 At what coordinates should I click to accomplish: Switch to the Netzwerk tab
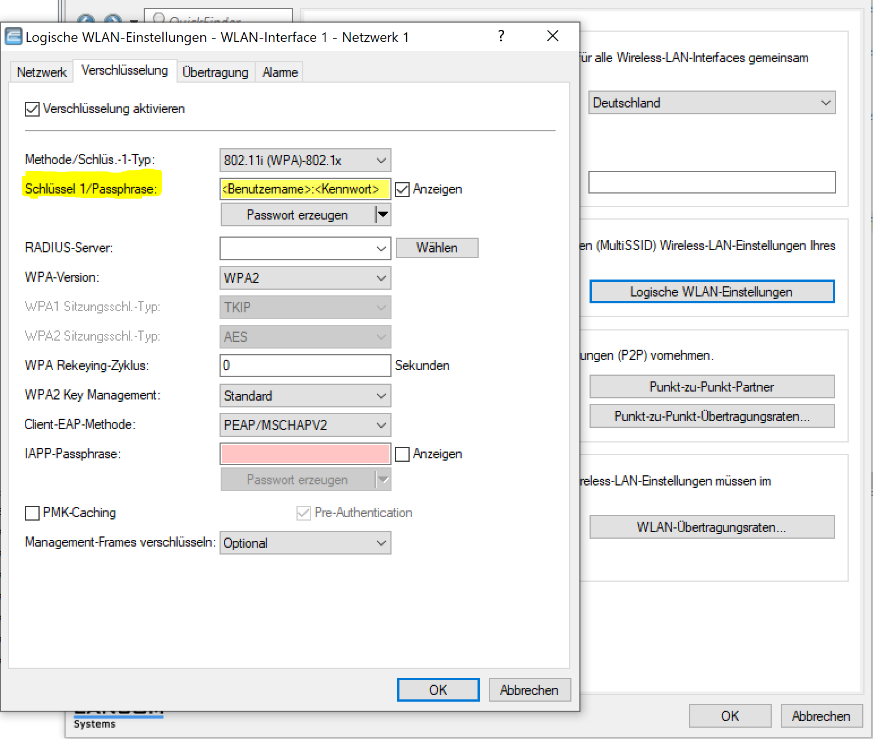pyautogui.click(x=41, y=72)
